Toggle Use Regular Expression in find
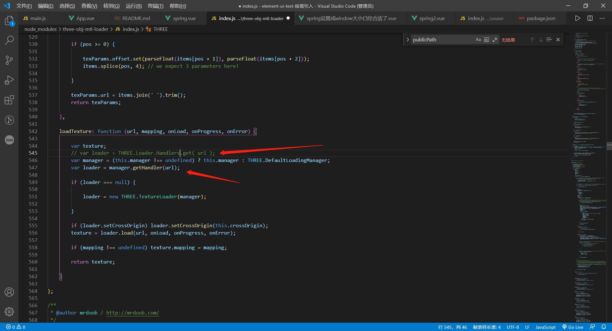Image resolution: width=612 pixels, height=331 pixels. click(495, 40)
